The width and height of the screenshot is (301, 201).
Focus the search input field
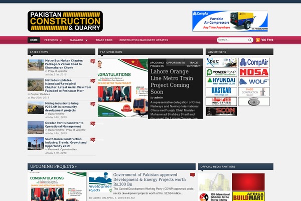point(232,40)
